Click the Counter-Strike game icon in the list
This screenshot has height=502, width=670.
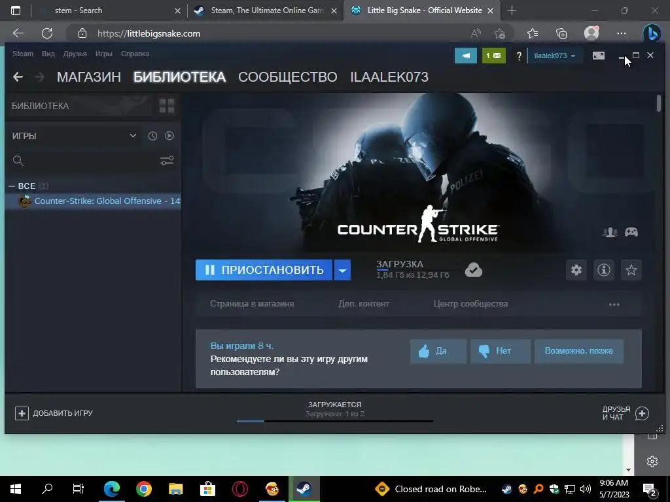(x=25, y=201)
